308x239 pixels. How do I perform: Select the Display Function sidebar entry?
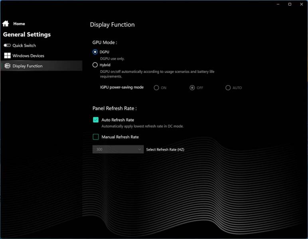[28, 66]
